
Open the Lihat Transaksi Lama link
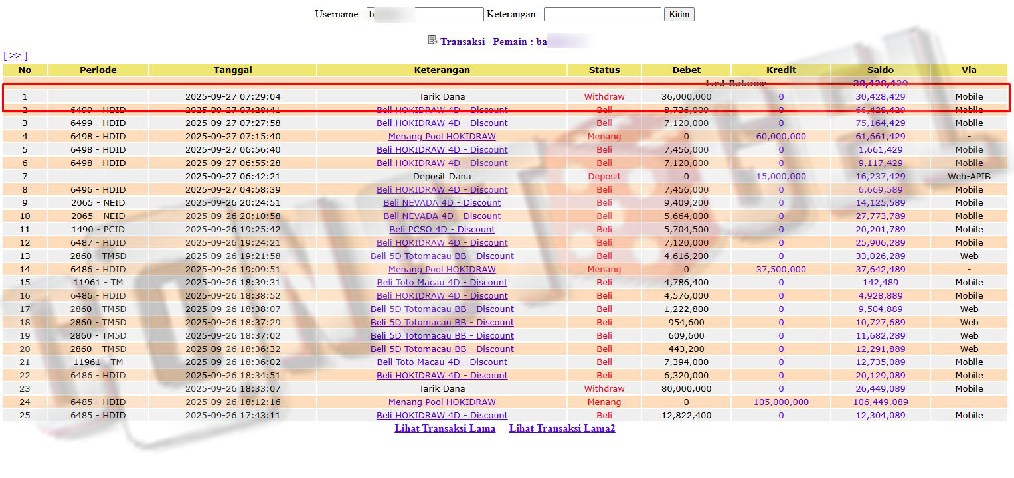445,428
